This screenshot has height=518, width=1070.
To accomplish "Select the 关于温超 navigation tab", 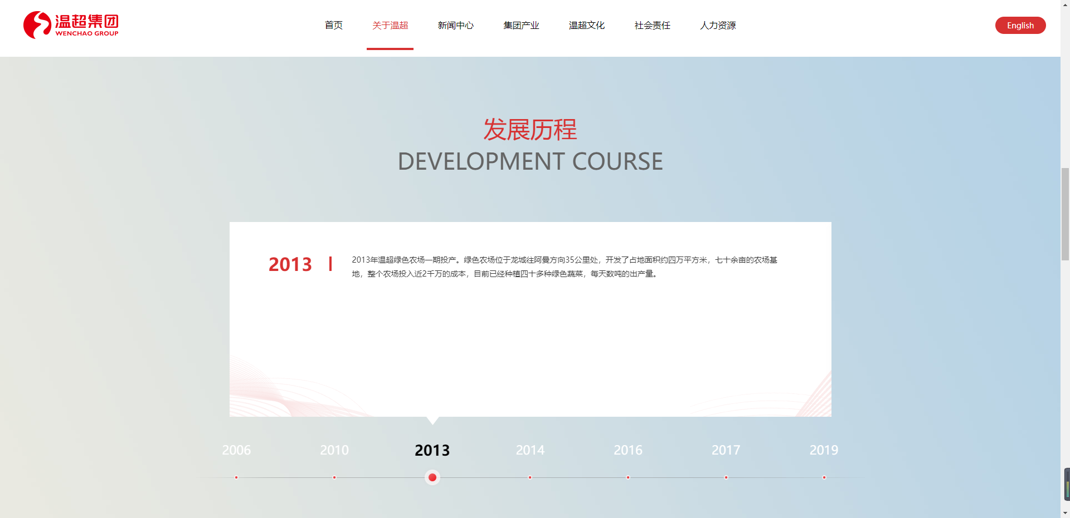I will tap(390, 26).
